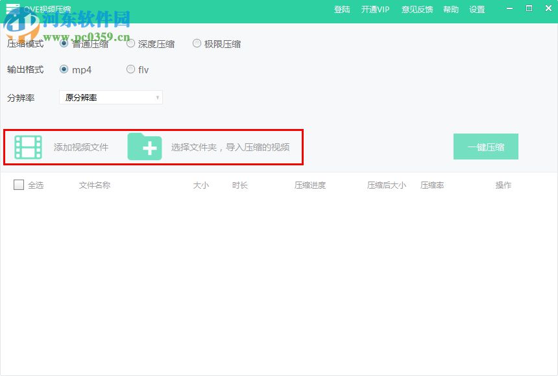Choose flv as output format

tap(130, 69)
